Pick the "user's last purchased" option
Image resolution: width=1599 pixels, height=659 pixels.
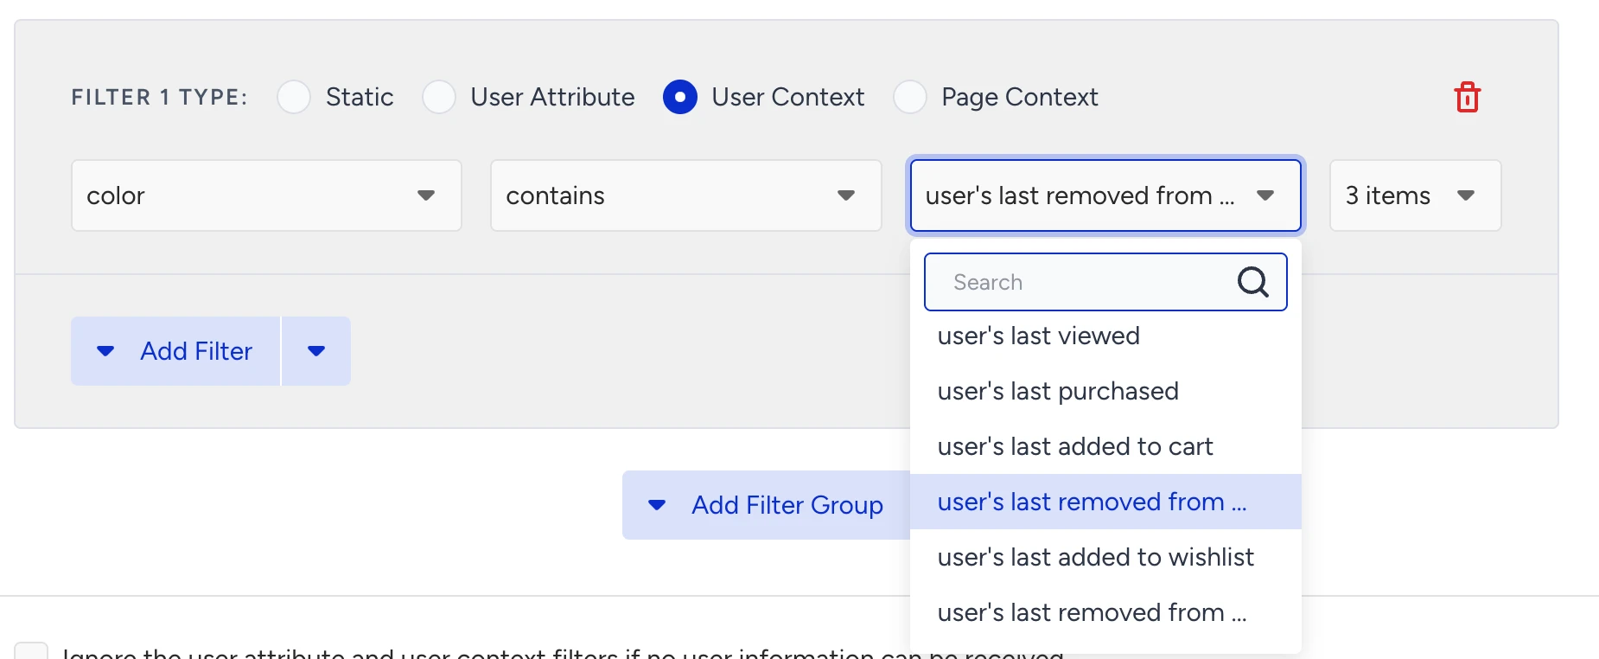[x=1105, y=391]
